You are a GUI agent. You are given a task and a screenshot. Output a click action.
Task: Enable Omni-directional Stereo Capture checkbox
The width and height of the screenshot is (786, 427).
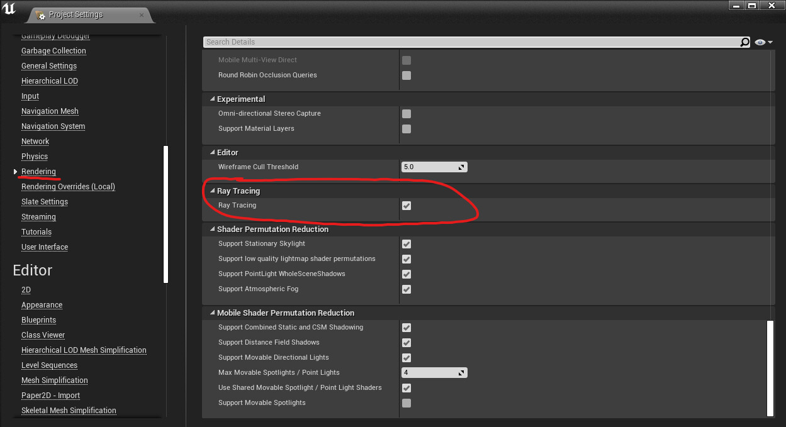tap(407, 114)
